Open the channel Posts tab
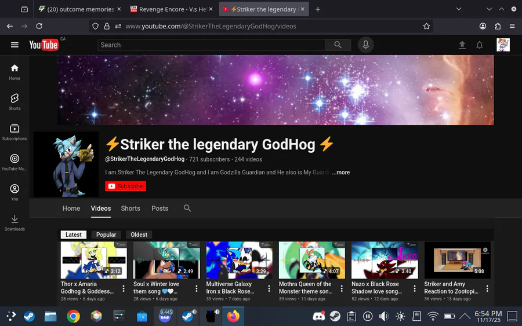 click(x=160, y=208)
